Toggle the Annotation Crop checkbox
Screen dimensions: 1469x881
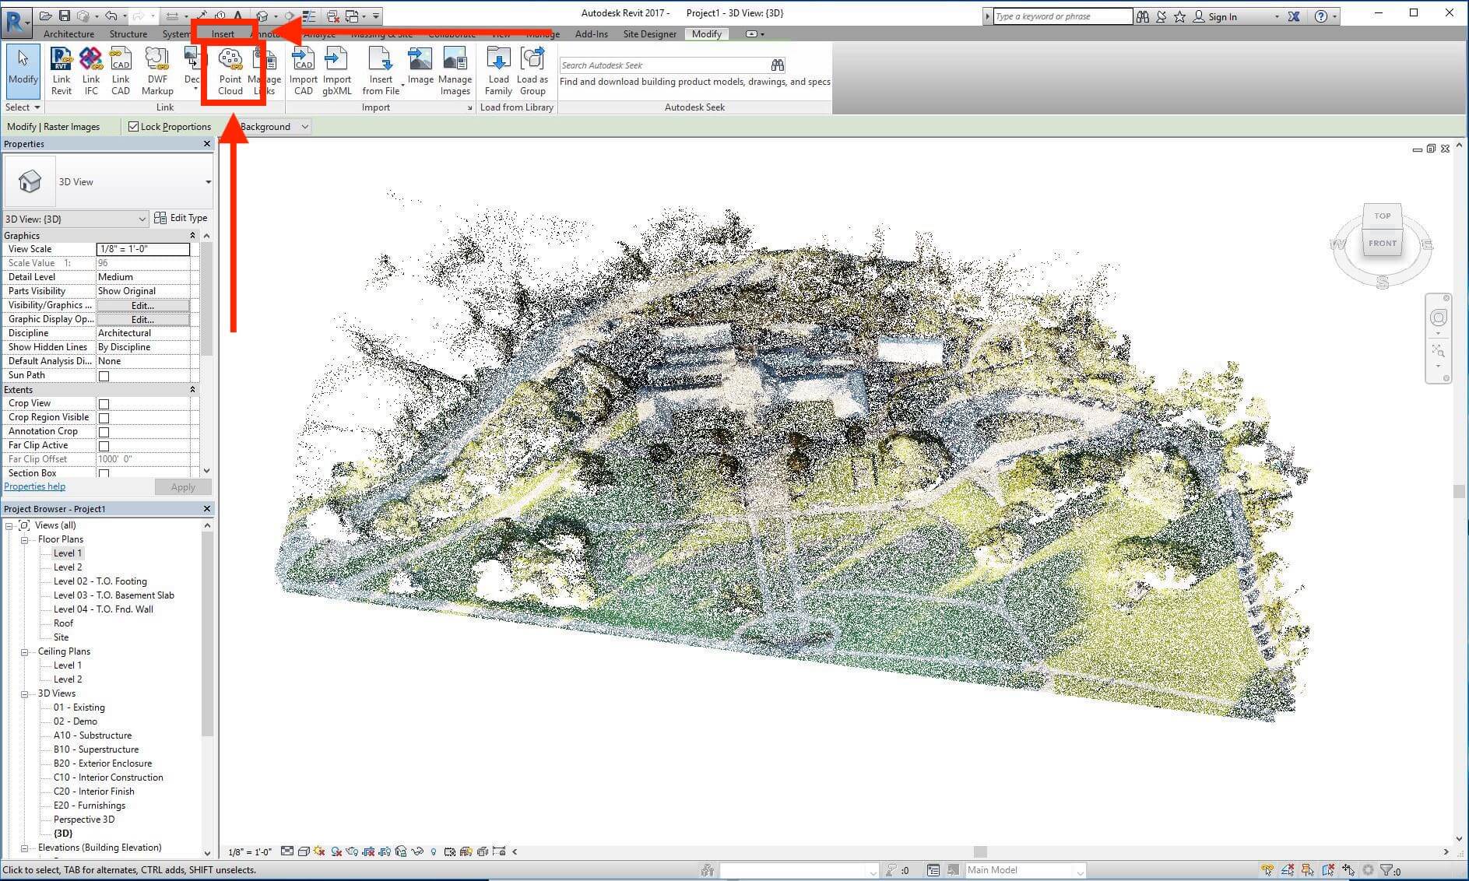point(104,432)
